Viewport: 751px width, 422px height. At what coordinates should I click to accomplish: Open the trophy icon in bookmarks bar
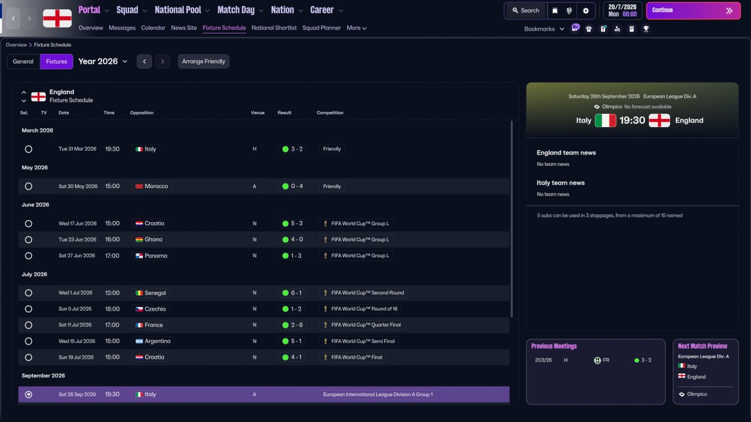tap(646, 29)
